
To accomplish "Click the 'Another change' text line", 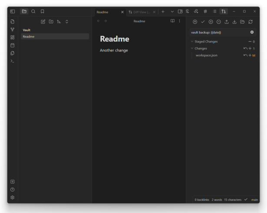I will [114, 50].
